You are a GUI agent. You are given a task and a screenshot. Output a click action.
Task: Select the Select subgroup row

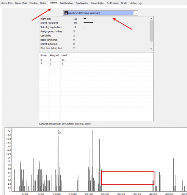click(94, 44)
